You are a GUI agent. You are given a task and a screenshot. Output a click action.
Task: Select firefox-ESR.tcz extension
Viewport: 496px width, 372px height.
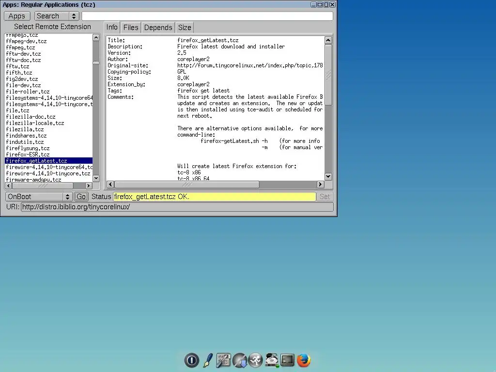[49, 155]
